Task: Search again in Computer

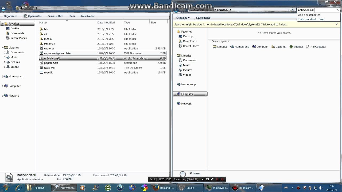Action: click(260, 47)
